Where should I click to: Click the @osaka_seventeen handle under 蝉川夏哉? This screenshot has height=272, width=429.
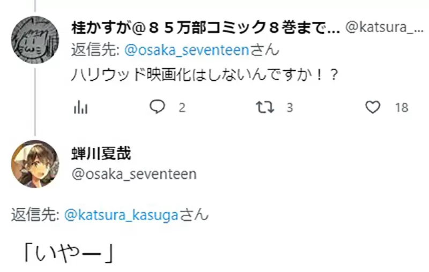click(x=134, y=174)
